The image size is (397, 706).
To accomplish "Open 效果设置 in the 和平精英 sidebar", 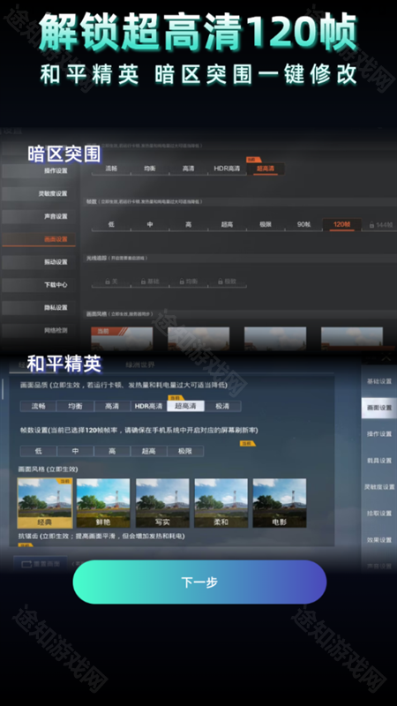I will pos(379,540).
